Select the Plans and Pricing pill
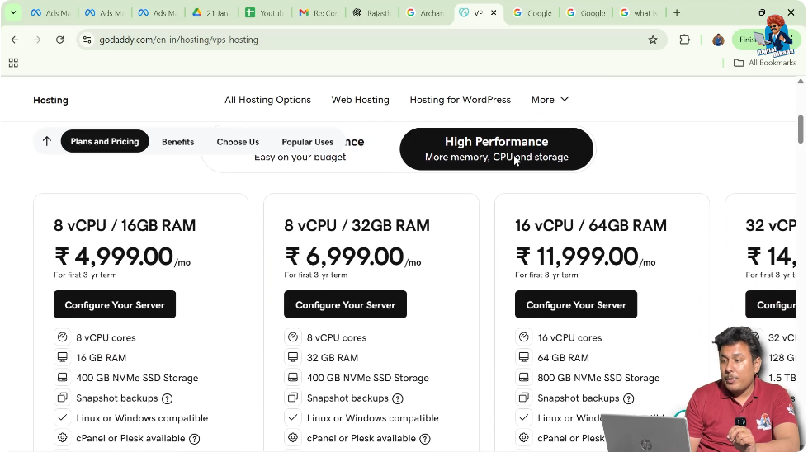Image resolution: width=808 pixels, height=452 pixels. pyautogui.click(x=105, y=142)
